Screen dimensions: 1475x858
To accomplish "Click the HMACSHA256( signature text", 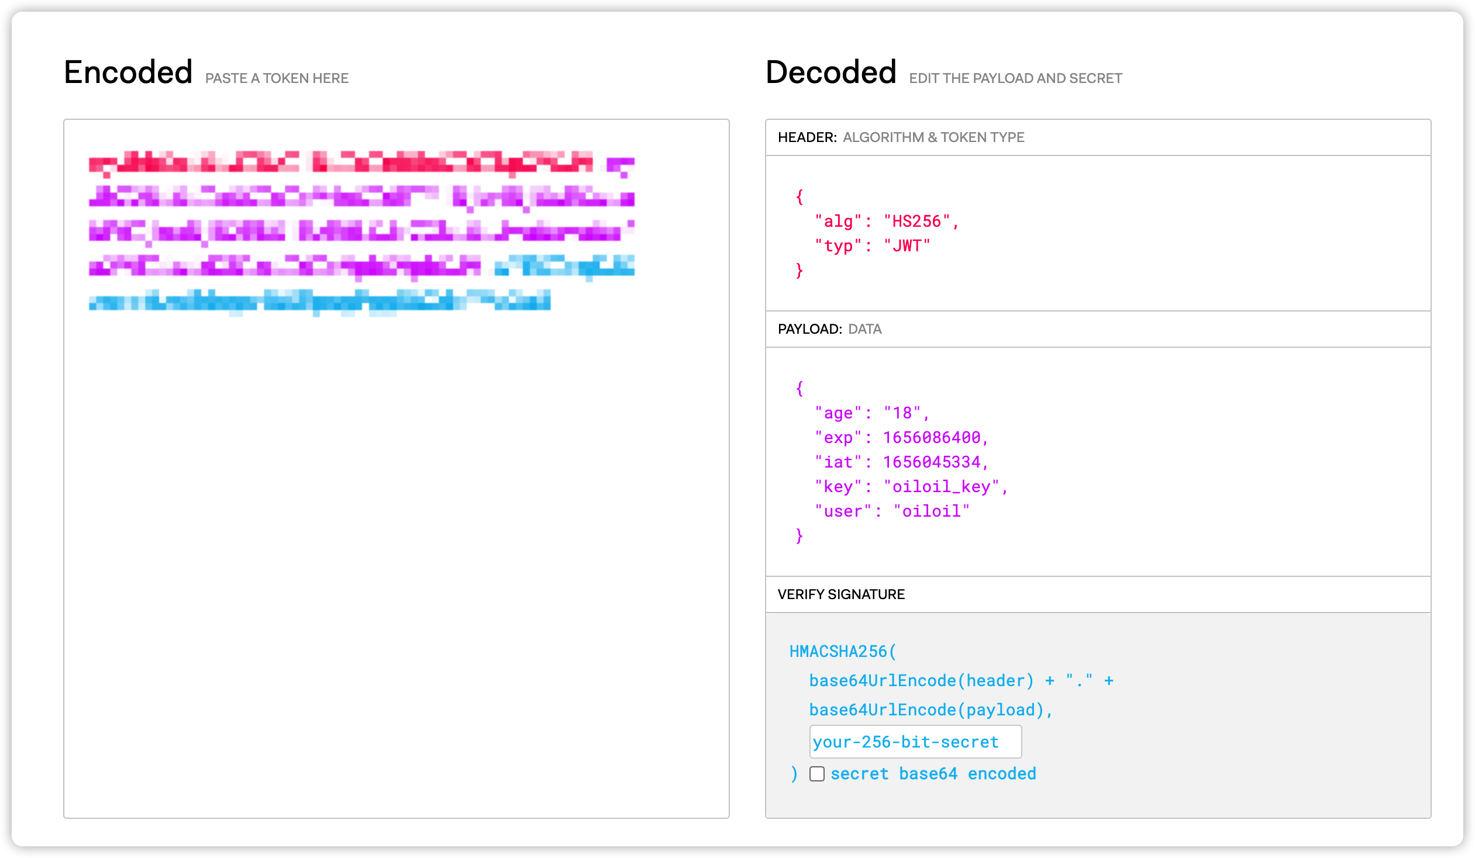I will click(843, 652).
